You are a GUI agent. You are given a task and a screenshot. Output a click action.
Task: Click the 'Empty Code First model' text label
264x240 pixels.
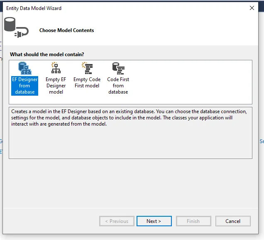click(x=87, y=82)
